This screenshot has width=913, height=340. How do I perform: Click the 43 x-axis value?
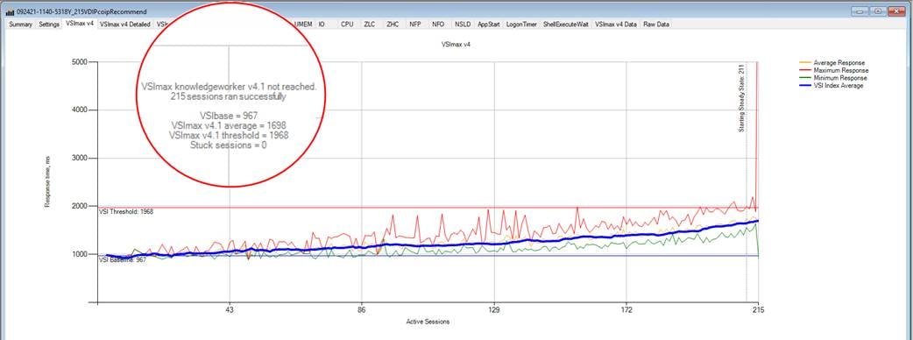[x=230, y=310]
